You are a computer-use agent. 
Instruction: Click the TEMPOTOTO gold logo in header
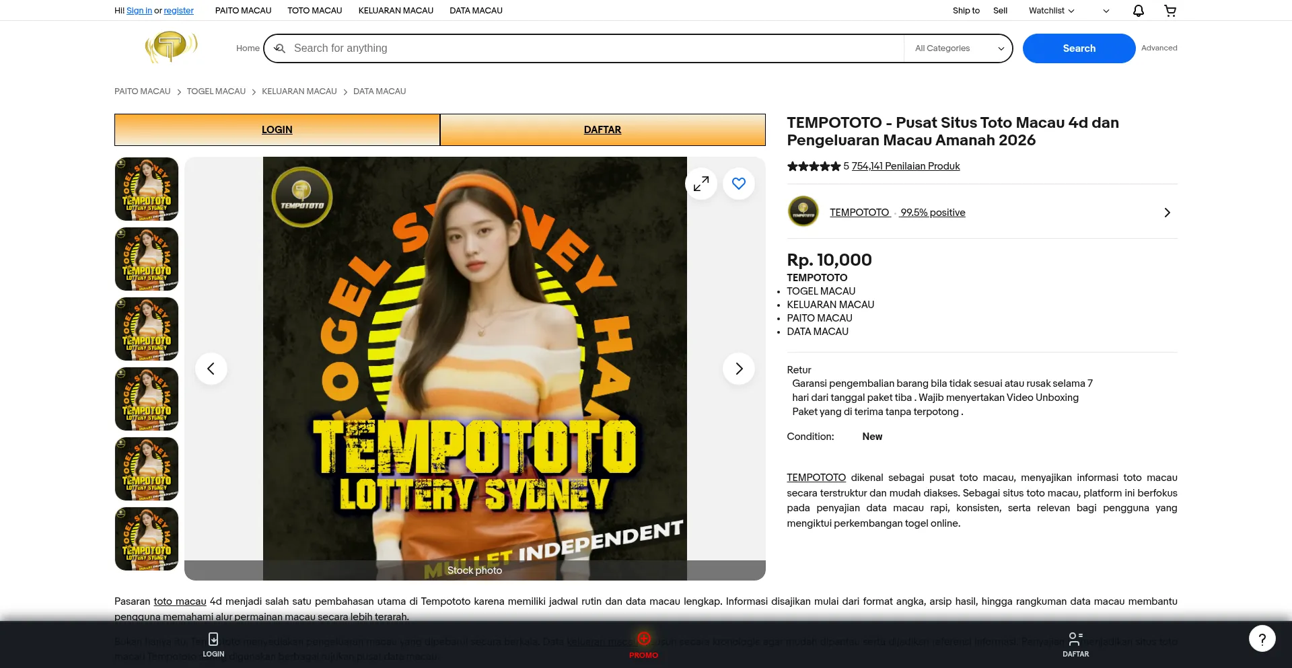pyautogui.click(x=171, y=48)
